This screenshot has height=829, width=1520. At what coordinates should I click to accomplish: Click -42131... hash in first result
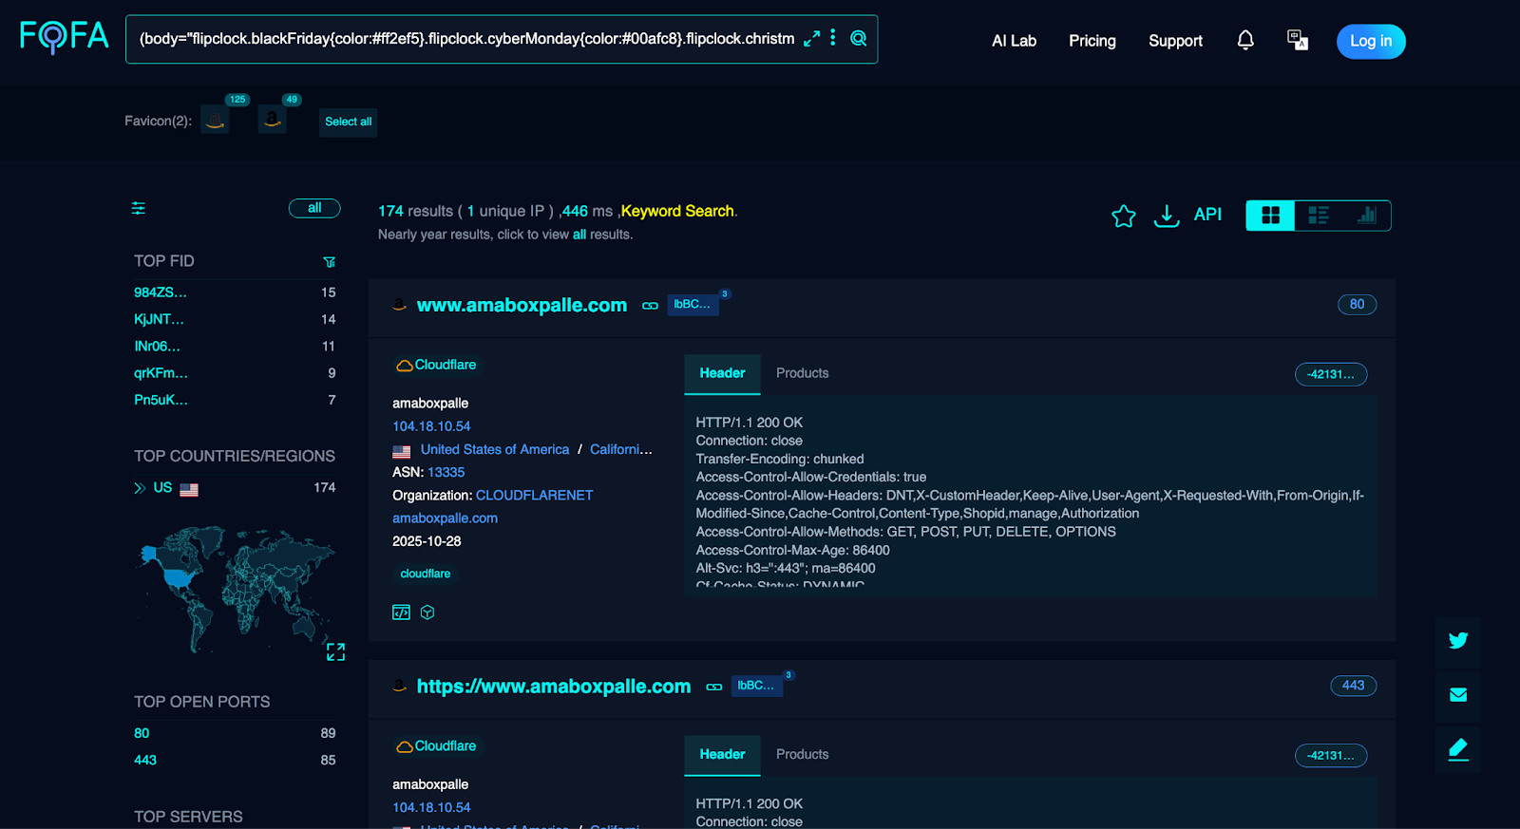tap(1331, 374)
